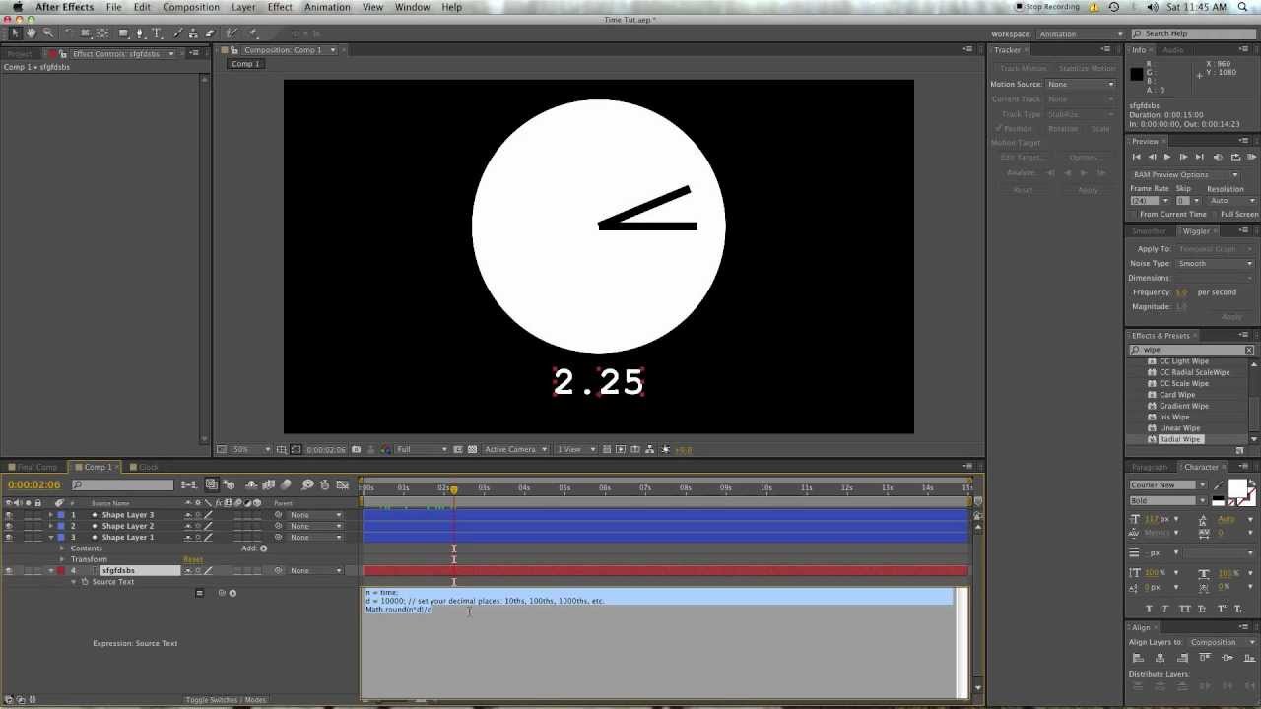This screenshot has width=1261, height=709.
Task: Hide Shape Layer 2 with eye icon
Action: point(9,526)
